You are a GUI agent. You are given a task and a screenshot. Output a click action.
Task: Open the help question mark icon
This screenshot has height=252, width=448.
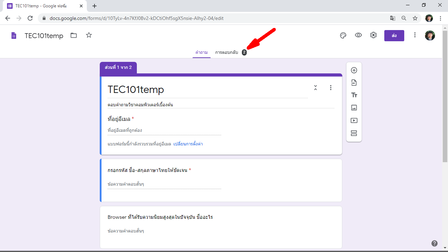point(434,244)
